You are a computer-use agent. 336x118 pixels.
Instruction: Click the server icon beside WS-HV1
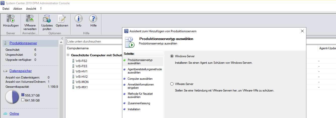click(x=73, y=71)
